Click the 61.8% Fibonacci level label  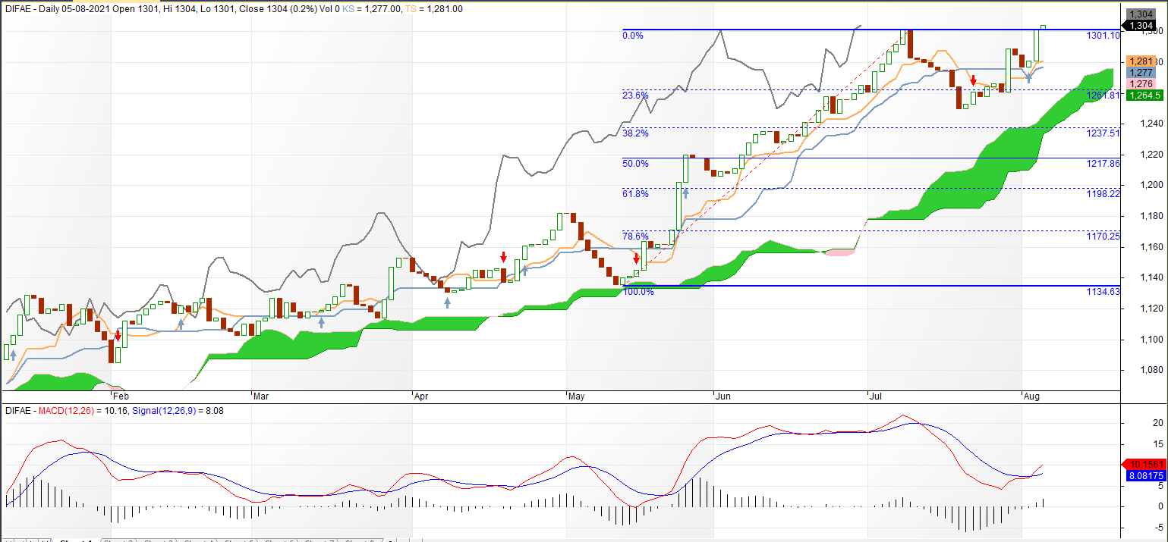[x=635, y=193]
